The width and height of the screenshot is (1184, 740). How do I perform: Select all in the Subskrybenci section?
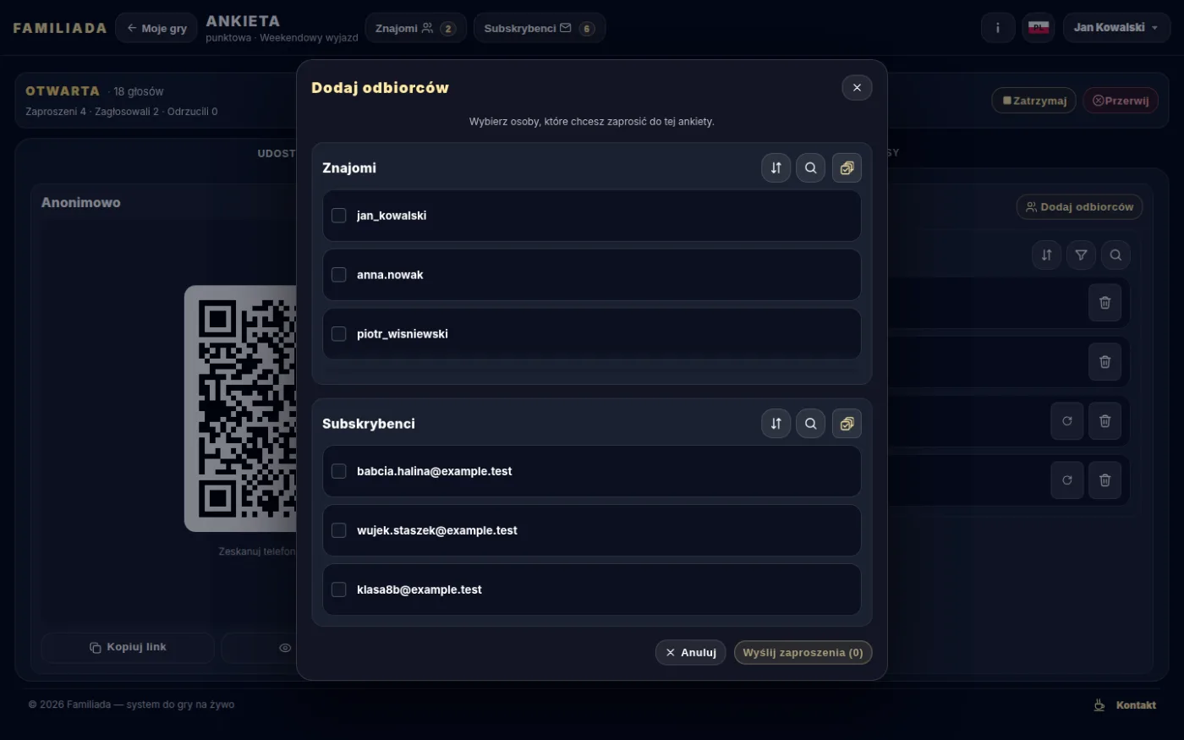[x=847, y=424]
